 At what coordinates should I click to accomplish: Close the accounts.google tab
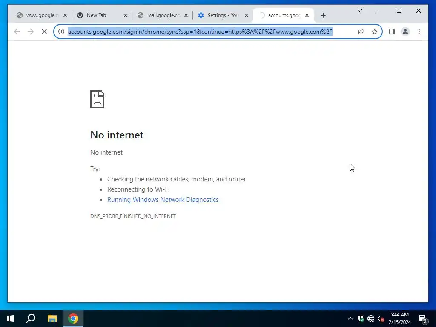[x=307, y=16]
